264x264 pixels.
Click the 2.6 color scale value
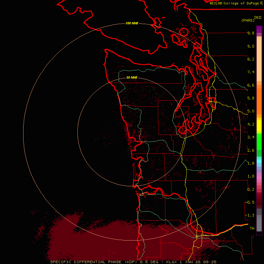tap(251, 150)
